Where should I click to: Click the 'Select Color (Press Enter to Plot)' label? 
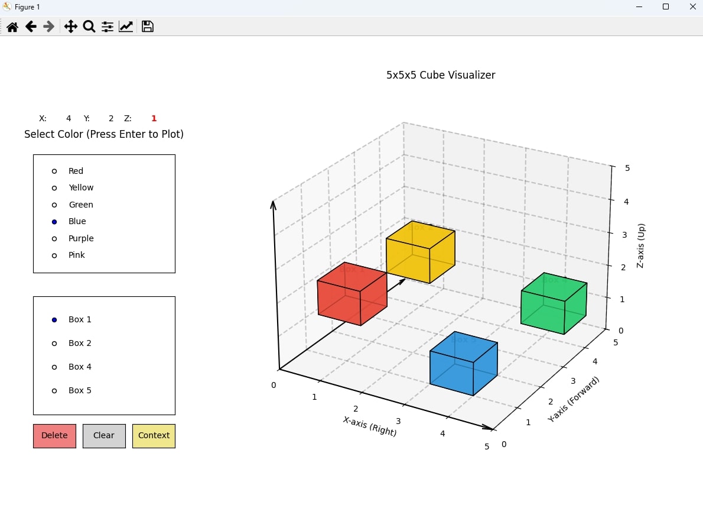tap(104, 134)
